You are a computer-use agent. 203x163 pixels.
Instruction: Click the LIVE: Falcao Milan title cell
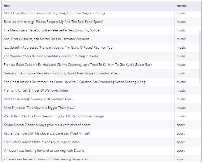click(42, 142)
